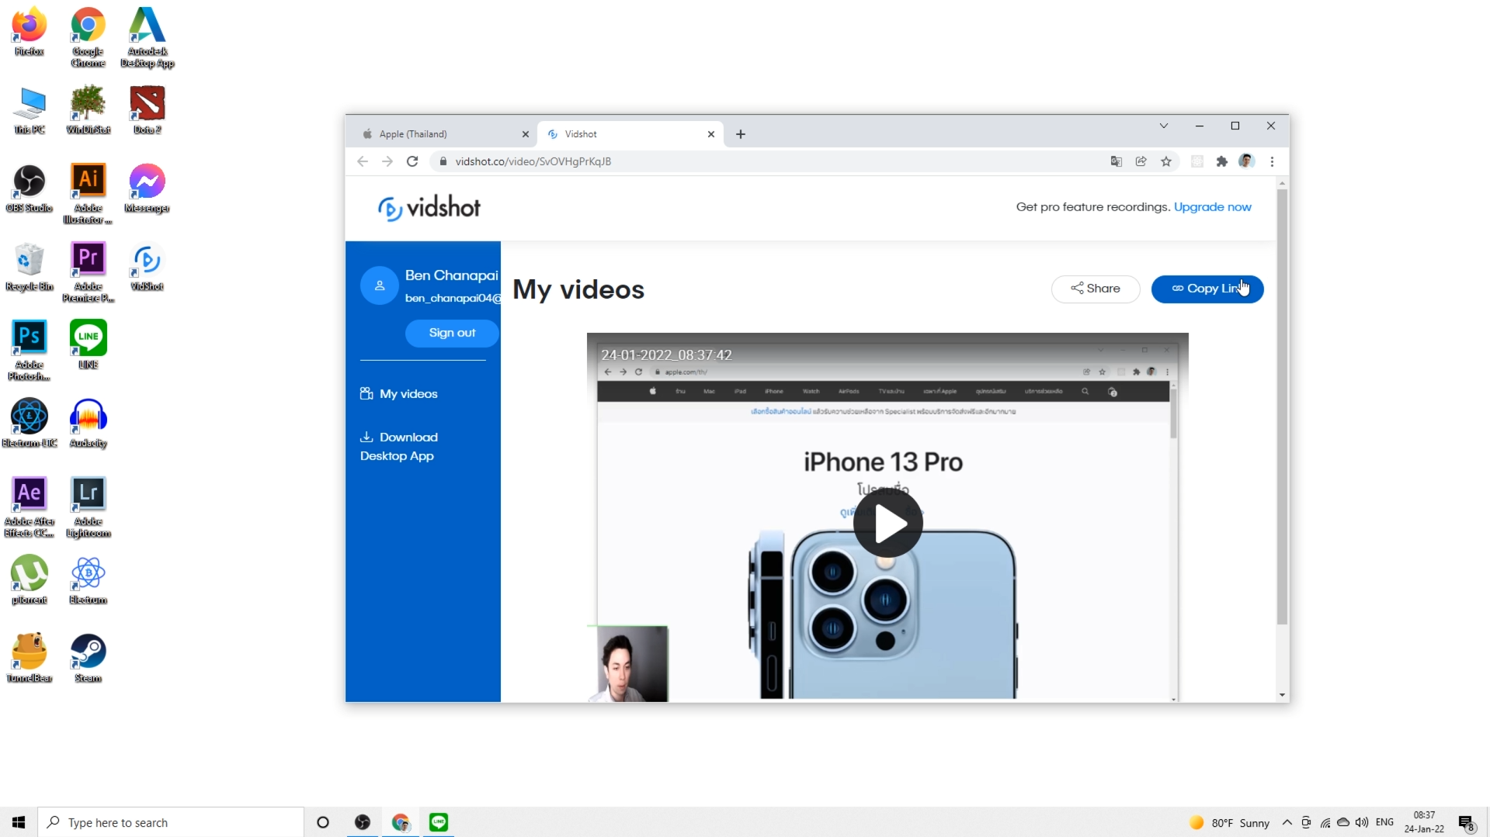Open LINE desktop shortcut
The width and height of the screenshot is (1490, 837).
click(x=88, y=345)
